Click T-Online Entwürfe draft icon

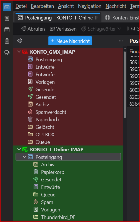tap(36, 187)
